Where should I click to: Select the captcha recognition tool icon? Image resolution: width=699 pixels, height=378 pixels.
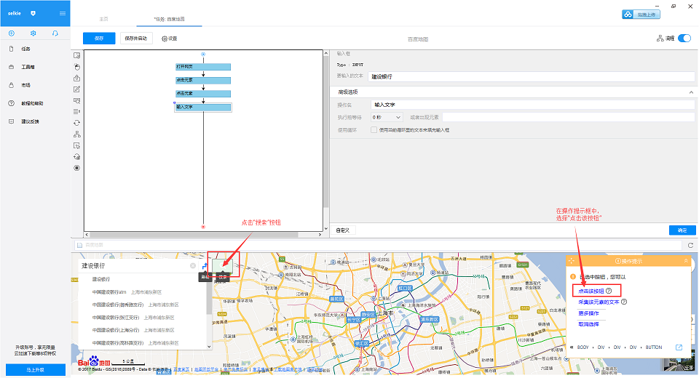[x=76, y=100]
